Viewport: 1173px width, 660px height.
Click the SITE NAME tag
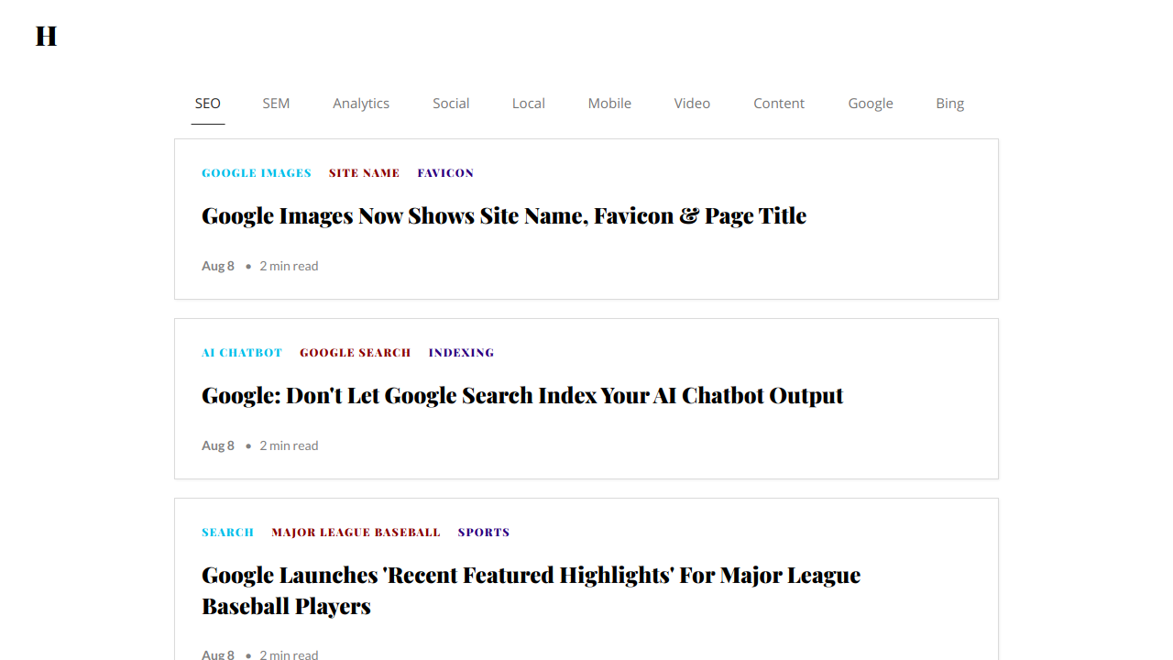point(364,173)
